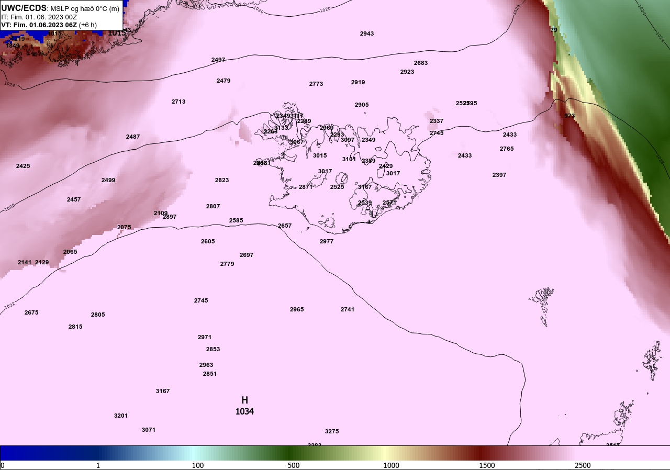Image resolution: width=670 pixels, height=470 pixels.
Task: Click the 2963 height value
Action: (206, 365)
